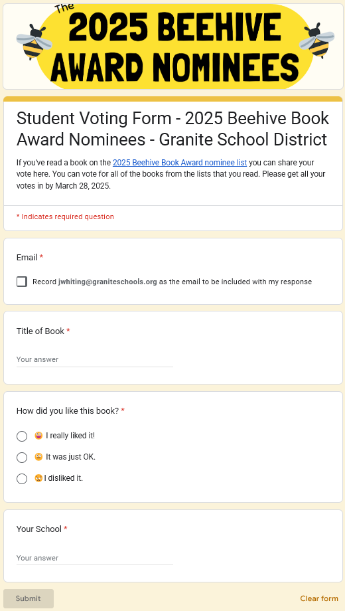Click the Clear form button
This screenshot has height=611, width=345.
tap(319, 598)
